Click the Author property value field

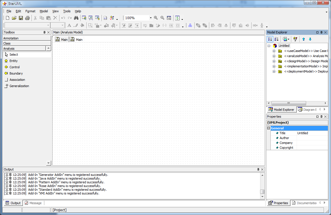click(x=312, y=138)
